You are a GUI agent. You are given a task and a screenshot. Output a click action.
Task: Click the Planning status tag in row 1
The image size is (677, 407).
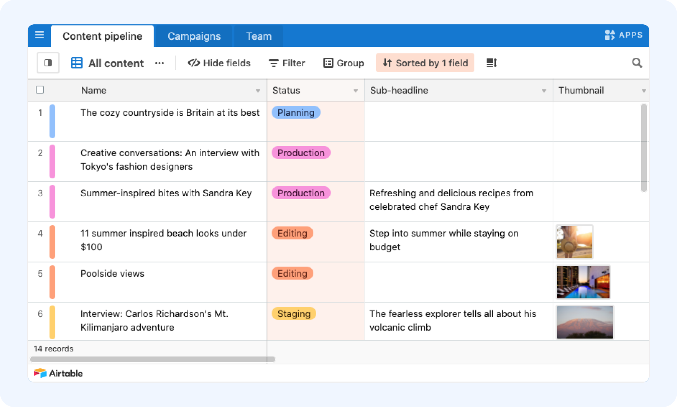tap(296, 112)
